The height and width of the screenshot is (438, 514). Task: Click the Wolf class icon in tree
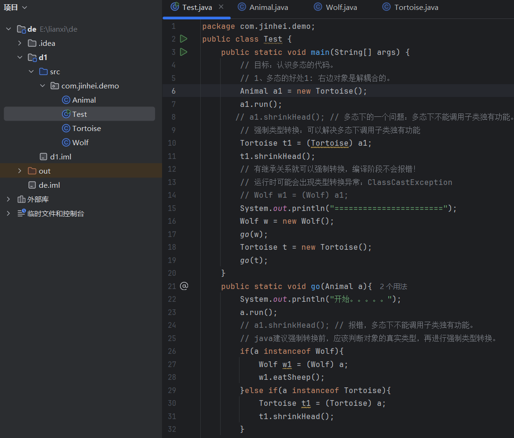66,142
